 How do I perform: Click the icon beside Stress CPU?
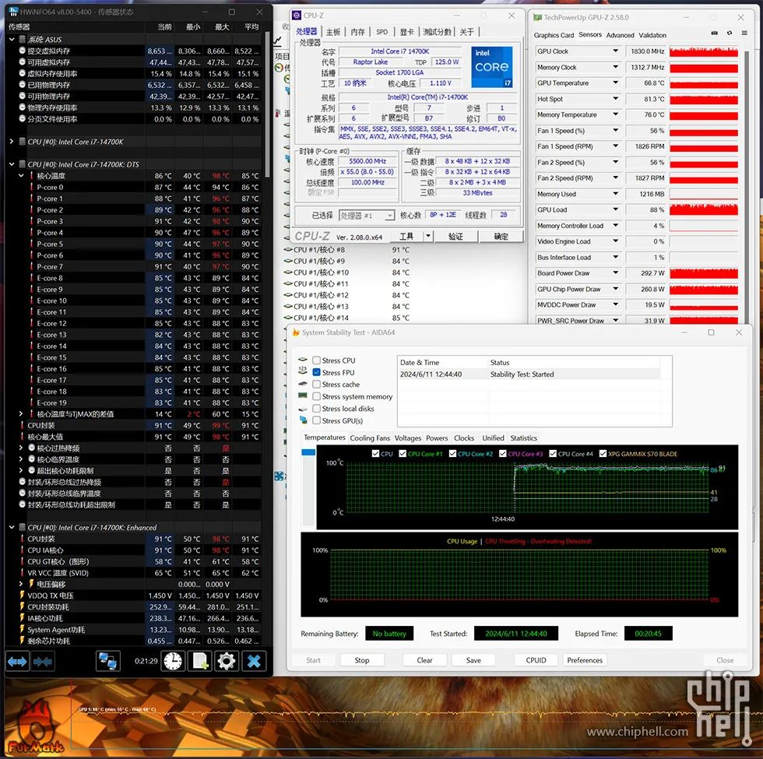pyautogui.click(x=303, y=360)
